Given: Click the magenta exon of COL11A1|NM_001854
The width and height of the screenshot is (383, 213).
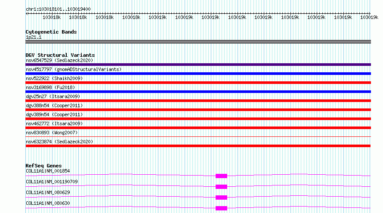Looking at the screenshot, I should [221, 176].
